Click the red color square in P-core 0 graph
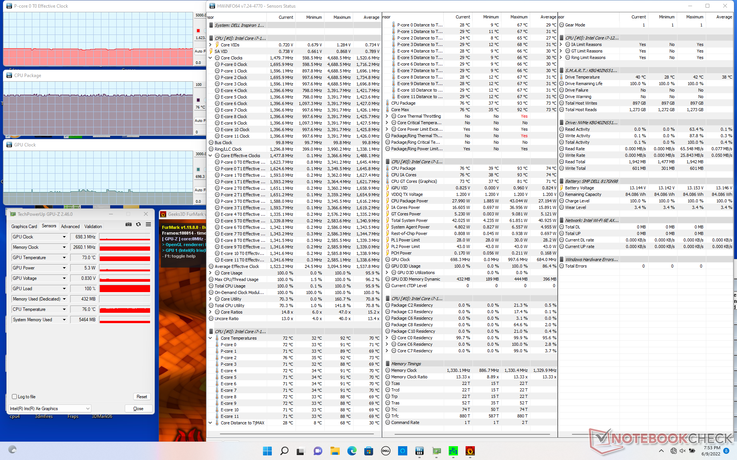 tap(198, 31)
